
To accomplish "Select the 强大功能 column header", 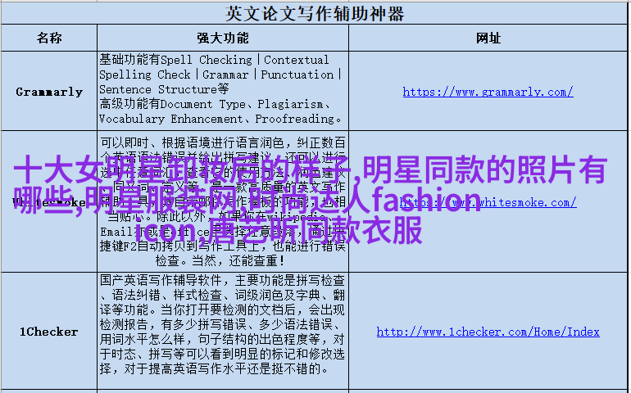I will (221, 38).
